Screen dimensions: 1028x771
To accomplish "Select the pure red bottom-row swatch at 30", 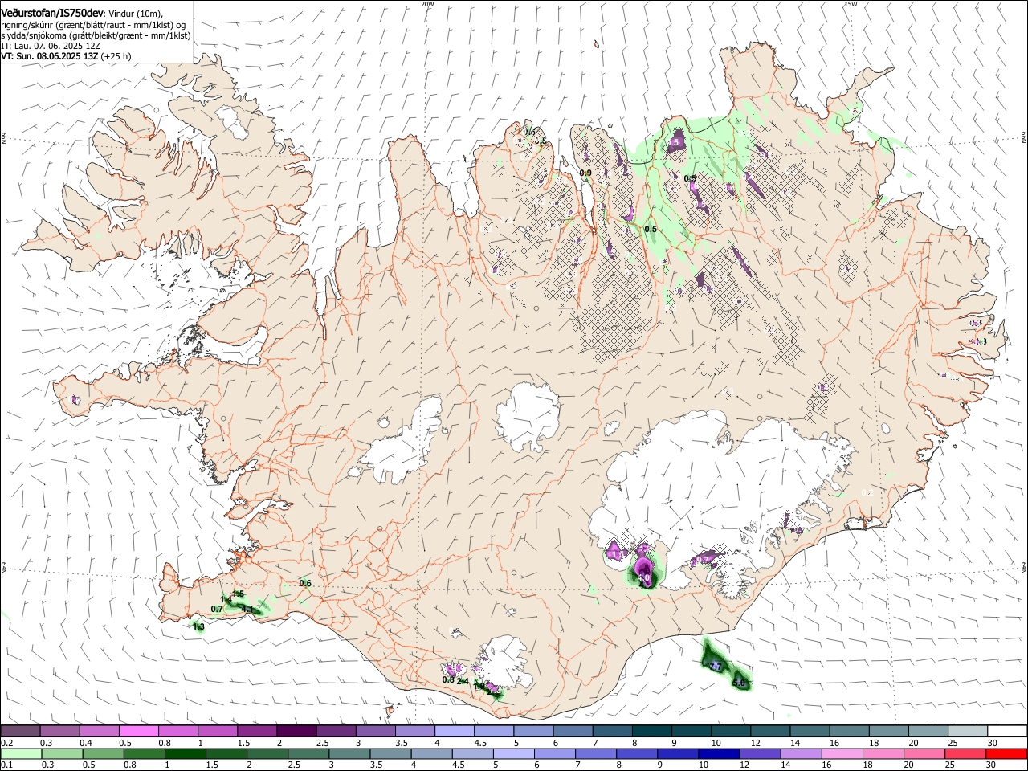I will coord(1006,753).
